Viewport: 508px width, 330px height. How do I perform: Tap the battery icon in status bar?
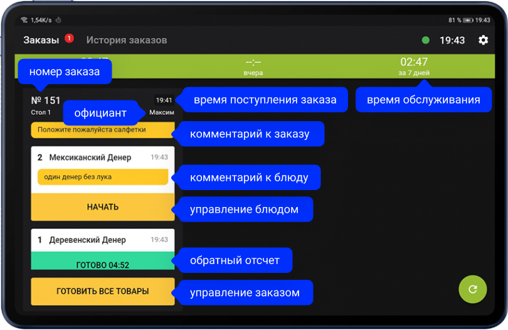pyautogui.click(x=468, y=20)
